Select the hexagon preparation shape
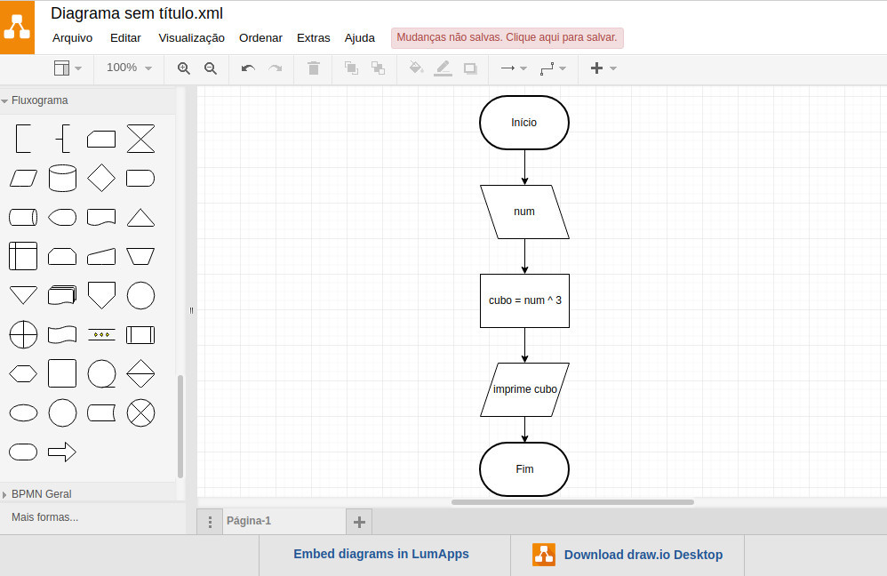The width and height of the screenshot is (887, 576). (x=23, y=374)
